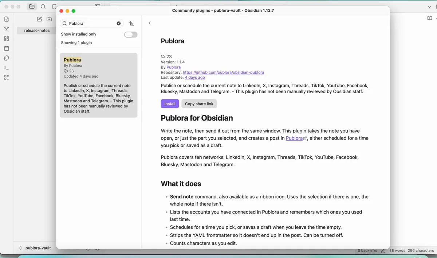Open the Publora author link
This screenshot has height=258, width=437.
tap(173, 67)
